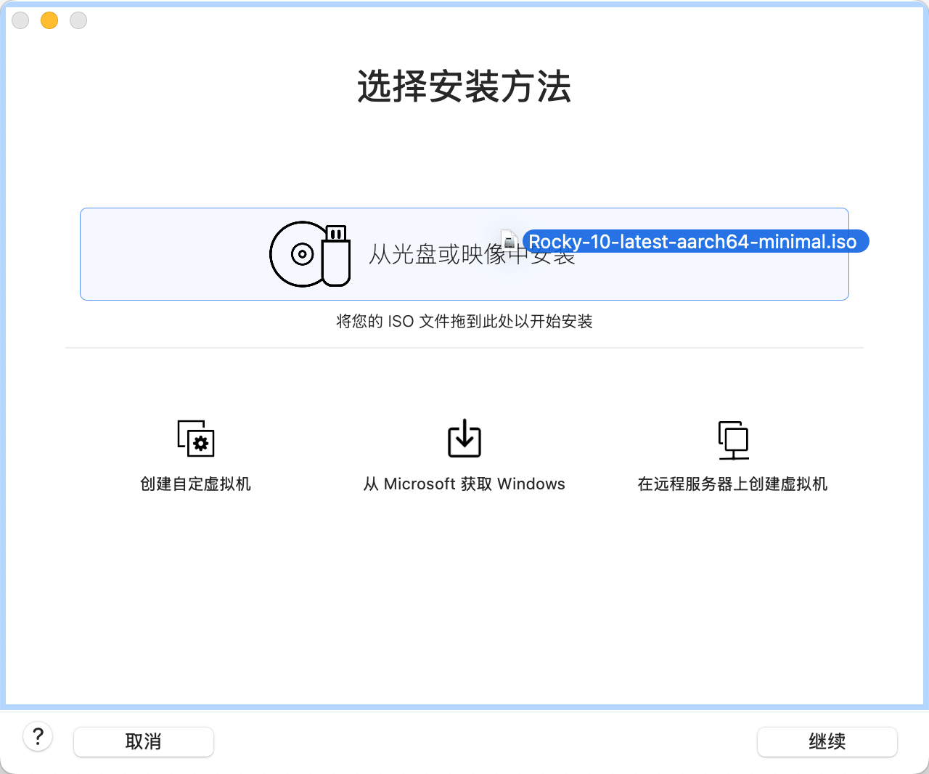Click the 将您的 ISO 文件拖到此处以开始安装 hint text
Screen dimensions: 929x774
coord(464,322)
